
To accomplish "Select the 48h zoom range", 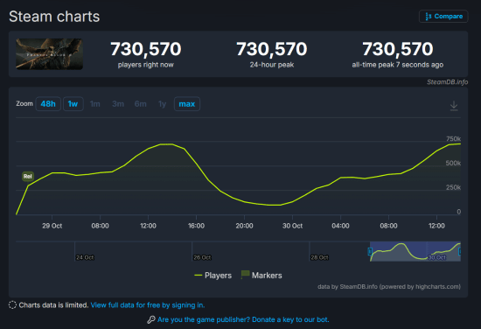I will coord(48,104).
